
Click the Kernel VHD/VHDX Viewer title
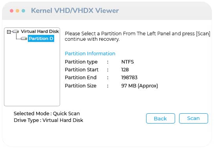point(75,11)
